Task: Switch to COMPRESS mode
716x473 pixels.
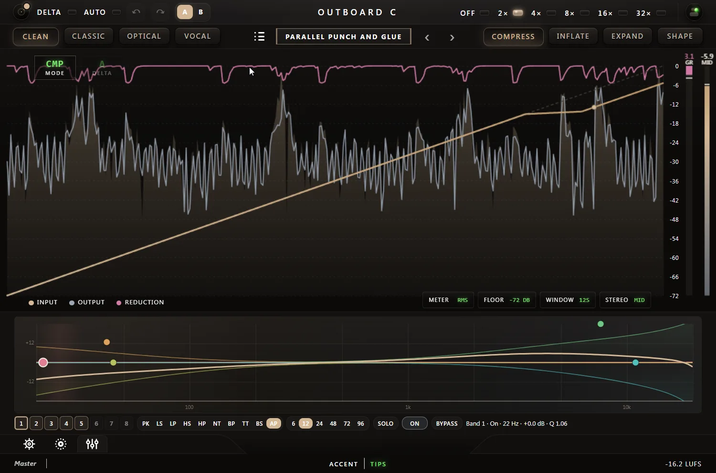Action: 513,36
